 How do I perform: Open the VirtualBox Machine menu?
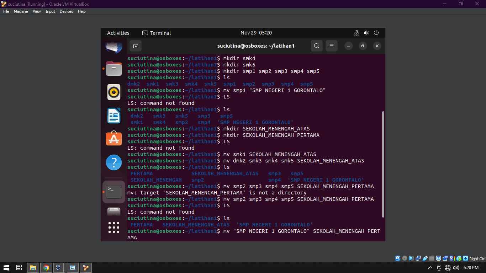21,11
